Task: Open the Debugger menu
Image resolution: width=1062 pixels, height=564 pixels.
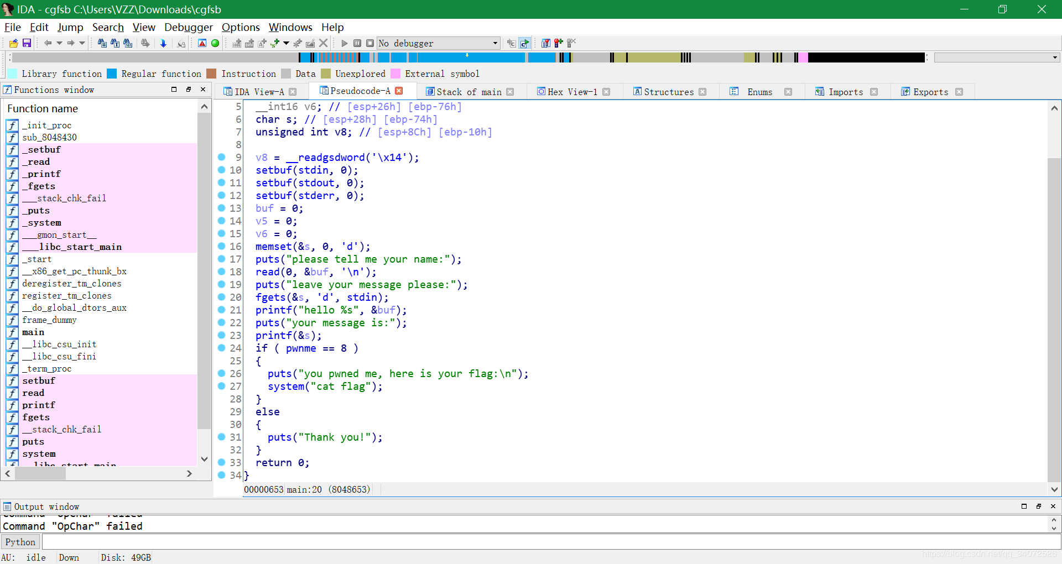Action: click(x=188, y=27)
